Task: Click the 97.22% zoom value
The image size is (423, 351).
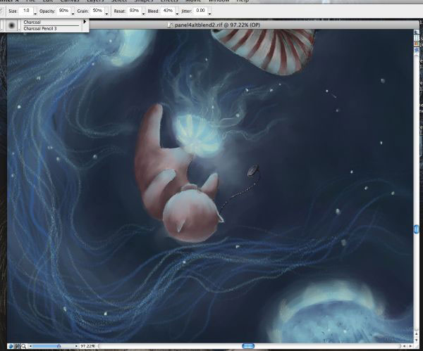Action: coord(87,346)
